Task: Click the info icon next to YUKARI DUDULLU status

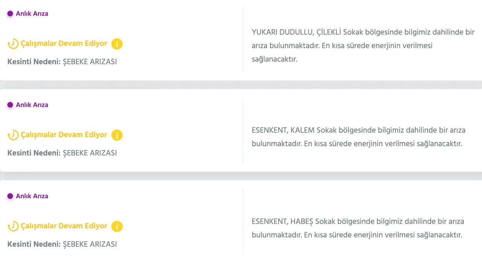Action: point(117,44)
